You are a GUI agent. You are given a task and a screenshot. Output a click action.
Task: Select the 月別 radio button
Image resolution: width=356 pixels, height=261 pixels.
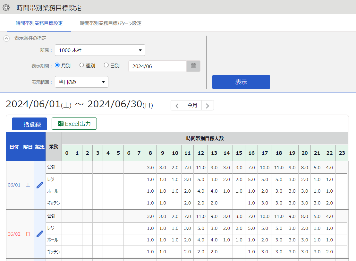(x=57, y=65)
